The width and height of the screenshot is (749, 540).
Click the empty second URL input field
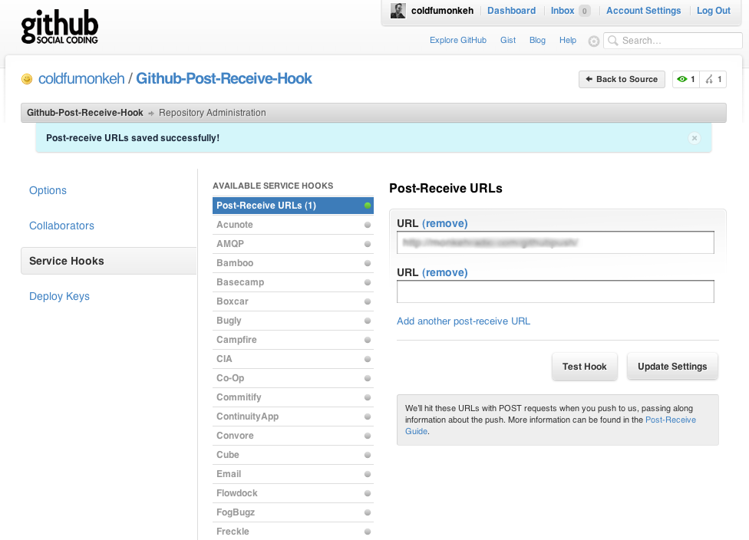coord(555,291)
